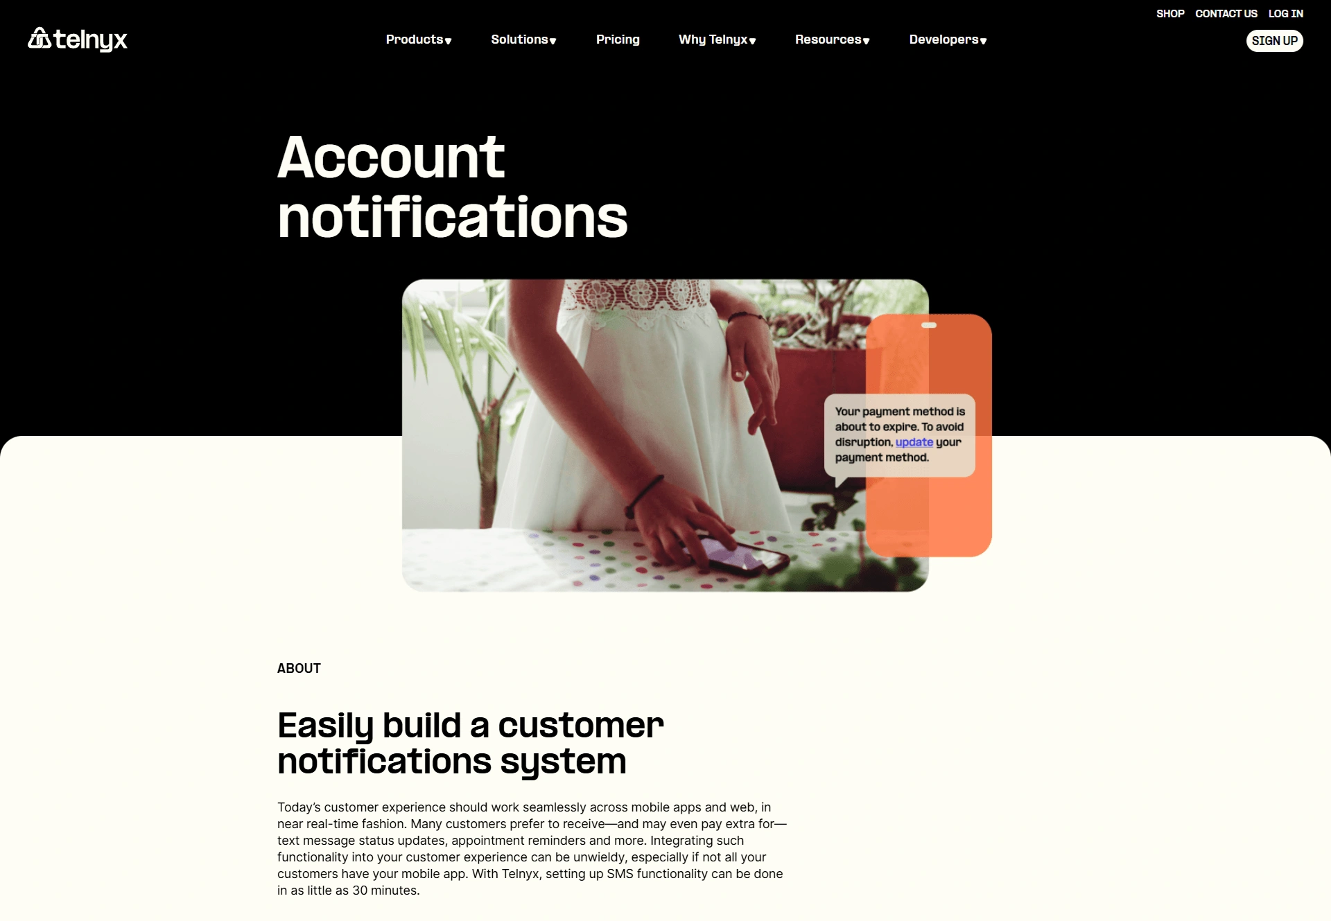
Task: Click the SHOP link in top navigation
Action: click(x=1169, y=13)
